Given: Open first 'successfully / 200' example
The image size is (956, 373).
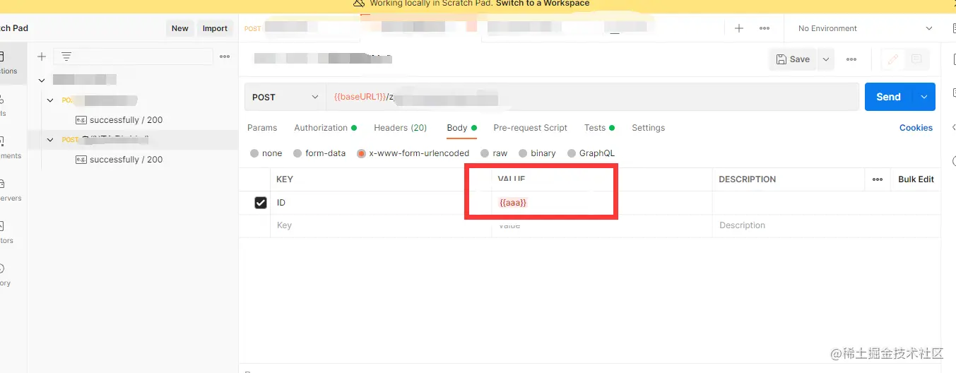Looking at the screenshot, I should (126, 120).
